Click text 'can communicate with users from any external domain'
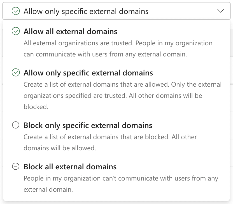Screen dimensions: 233x204 (105, 54)
